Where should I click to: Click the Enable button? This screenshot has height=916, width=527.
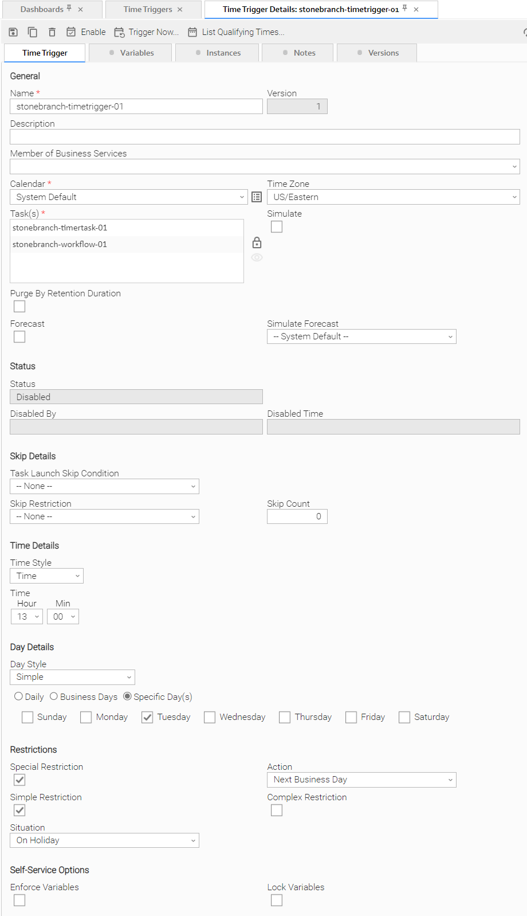coord(86,32)
